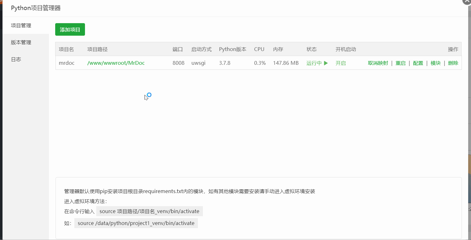471x240 pixels.
Task: Toggle 开机启动 status showing 开启
Action: (341, 63)
